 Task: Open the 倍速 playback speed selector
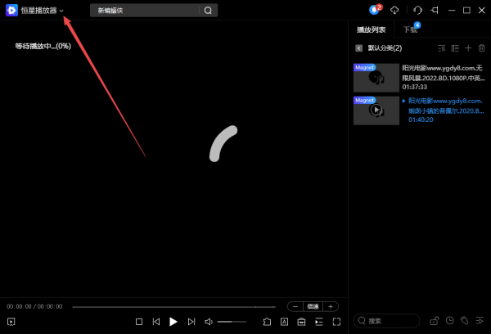[312, 306]
